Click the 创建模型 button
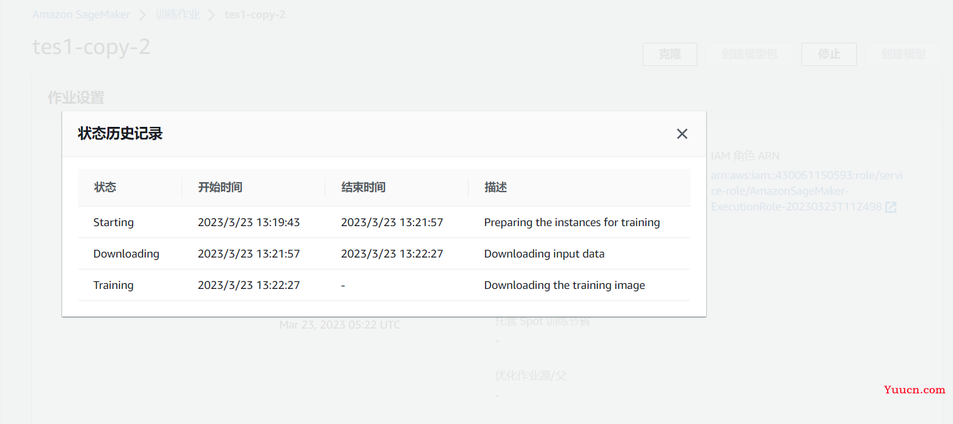953x424 pixels. click(903, 54)
